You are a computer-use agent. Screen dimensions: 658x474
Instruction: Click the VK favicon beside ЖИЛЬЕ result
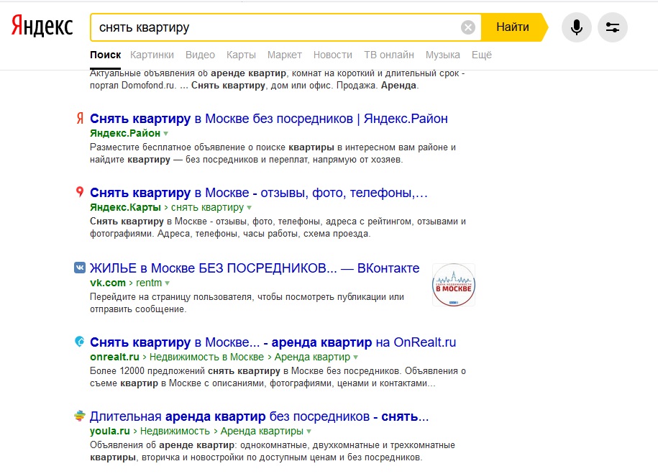(80, 268)
